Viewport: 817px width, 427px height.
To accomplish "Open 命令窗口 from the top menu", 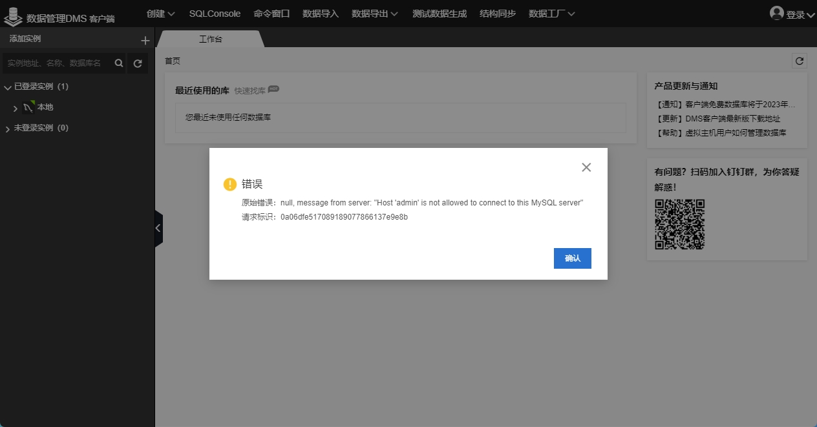I will [x=271, y=14].
